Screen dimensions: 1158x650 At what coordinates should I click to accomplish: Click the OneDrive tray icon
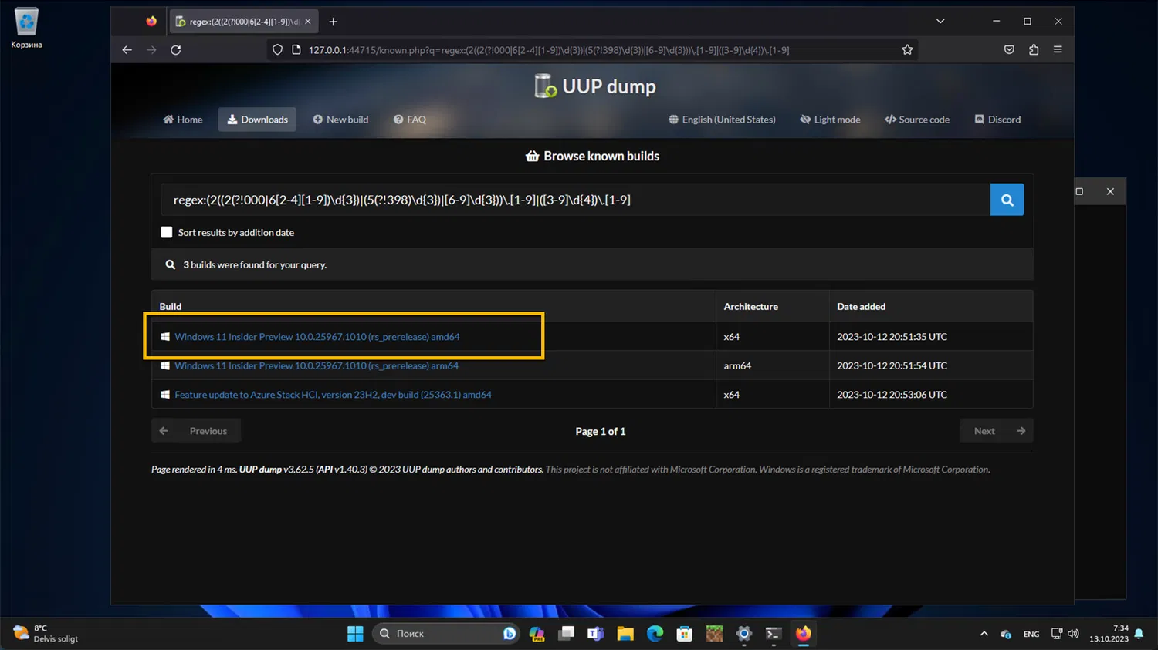point(1005,634)
